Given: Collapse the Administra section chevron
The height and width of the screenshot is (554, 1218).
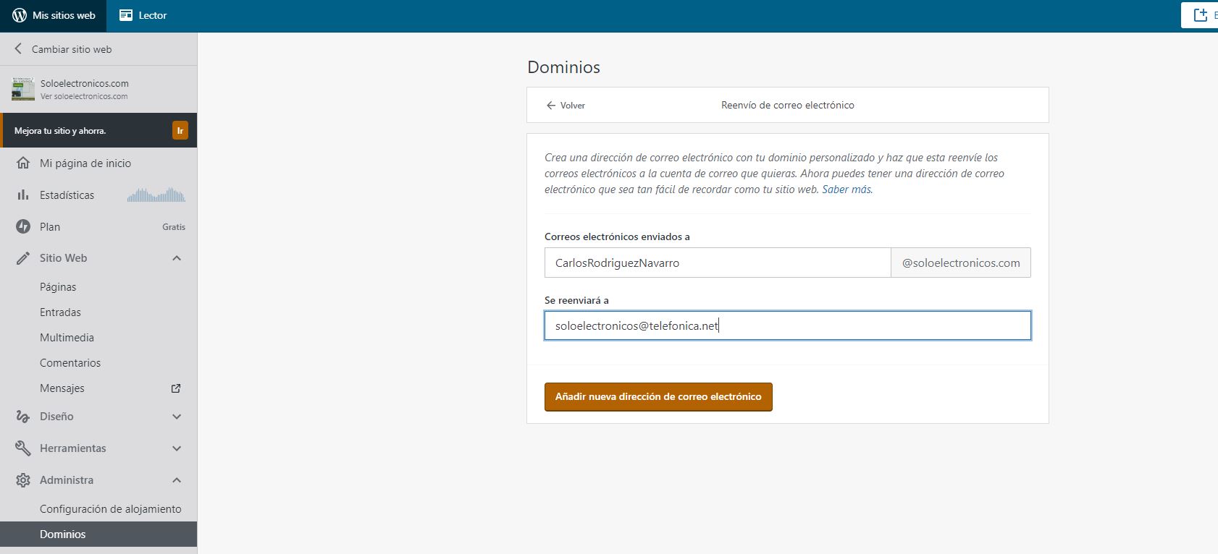Looking at the screenshot, I should click(177, 480).
